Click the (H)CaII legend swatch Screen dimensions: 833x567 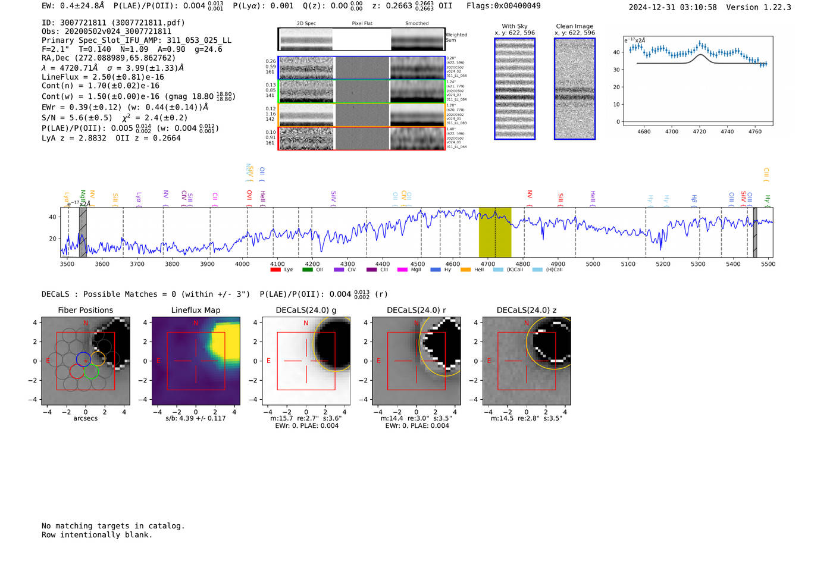click(537, 270)
